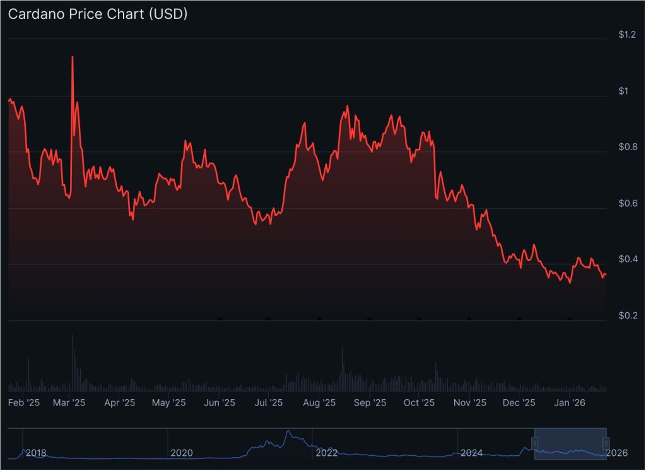Grab the left navigator range handle
This screenshot has height=471, width=646.
pos(535,443)
